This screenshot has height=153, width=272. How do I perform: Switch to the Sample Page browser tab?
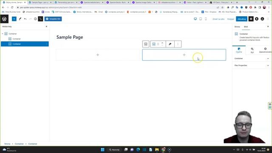point(40,3)
